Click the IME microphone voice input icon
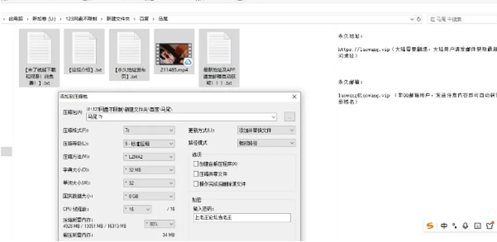Screen dimensions: 497x242 click(x=465, y=226)
